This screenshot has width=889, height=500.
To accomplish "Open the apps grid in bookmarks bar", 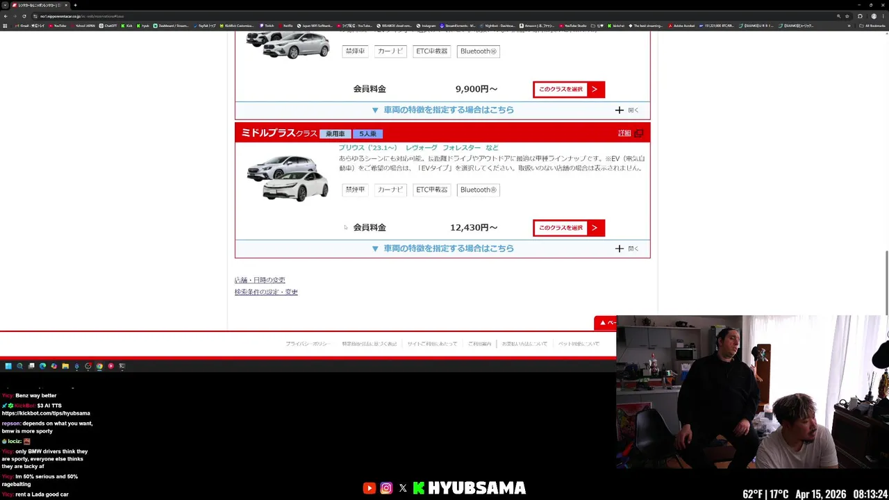I will (x=5, y=26).
